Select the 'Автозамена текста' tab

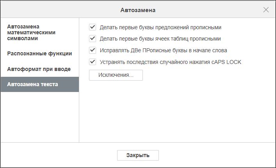(40, 84)
